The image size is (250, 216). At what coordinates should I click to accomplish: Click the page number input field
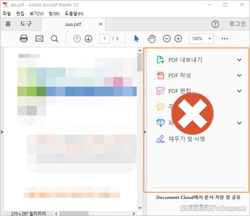[105, 39]
